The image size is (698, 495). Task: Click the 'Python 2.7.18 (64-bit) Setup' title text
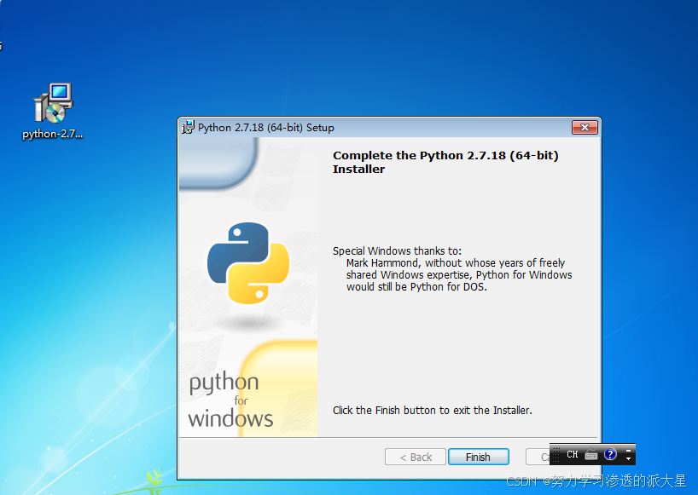[x=265, y=128]
